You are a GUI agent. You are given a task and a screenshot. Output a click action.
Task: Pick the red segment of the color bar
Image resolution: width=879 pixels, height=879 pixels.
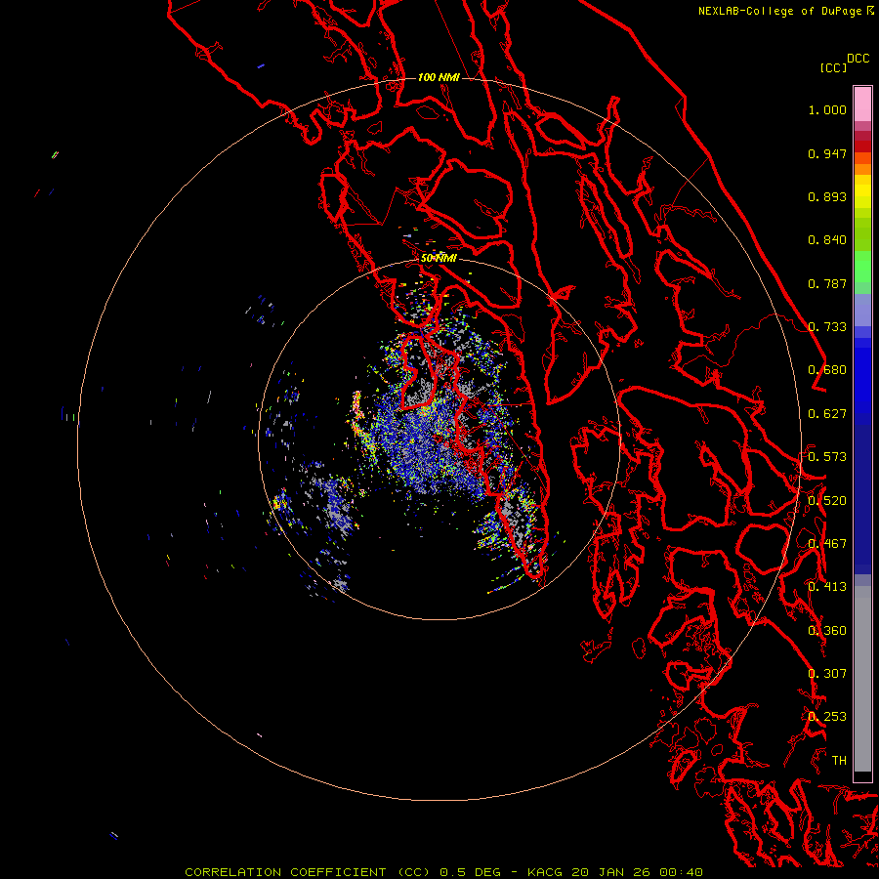[862, 146]
